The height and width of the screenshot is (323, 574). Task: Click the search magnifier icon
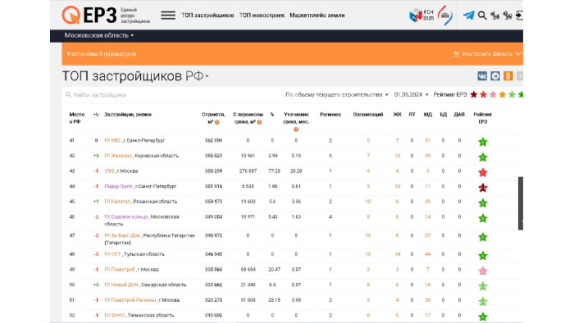(482, 15)
